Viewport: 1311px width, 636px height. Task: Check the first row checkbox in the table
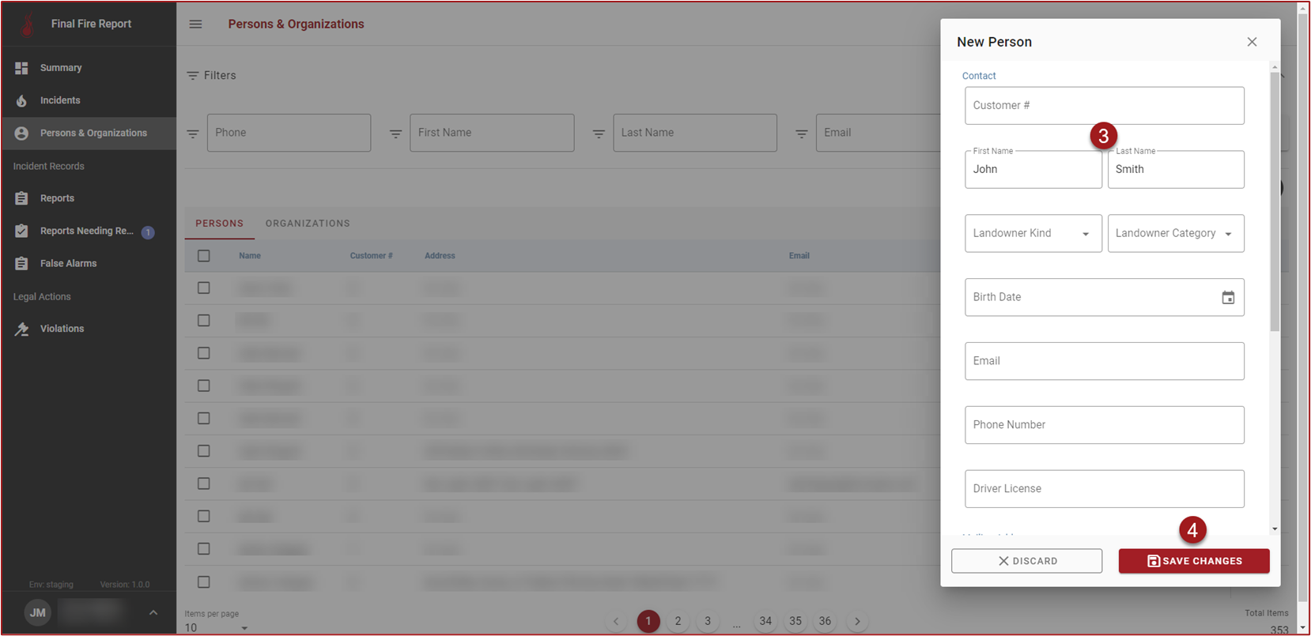coord(204,288)
